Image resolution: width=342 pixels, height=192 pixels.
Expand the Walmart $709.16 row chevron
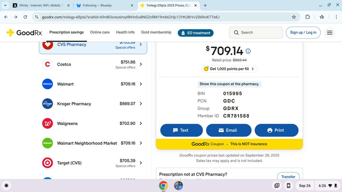point(141,84)
